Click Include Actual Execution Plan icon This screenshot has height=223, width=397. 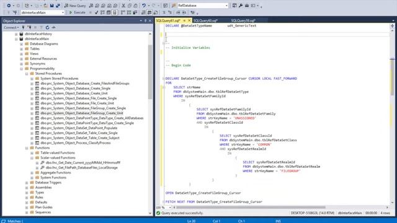click(x=123, y=12)
